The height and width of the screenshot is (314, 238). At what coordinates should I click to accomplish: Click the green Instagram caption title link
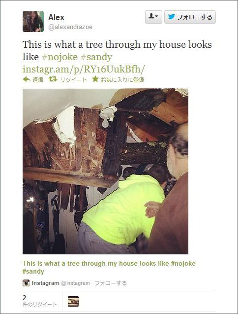[109, 267]
